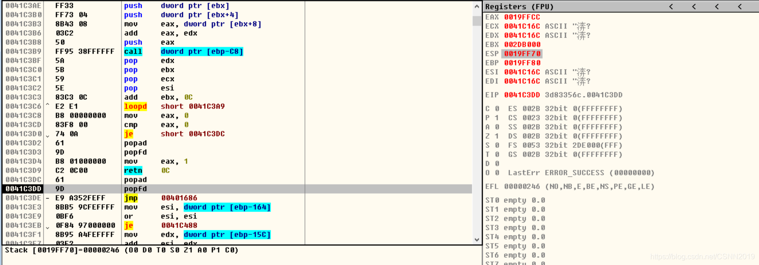Select ESP register value 0019FF70
759x265 pixels.
click(522, 54)
